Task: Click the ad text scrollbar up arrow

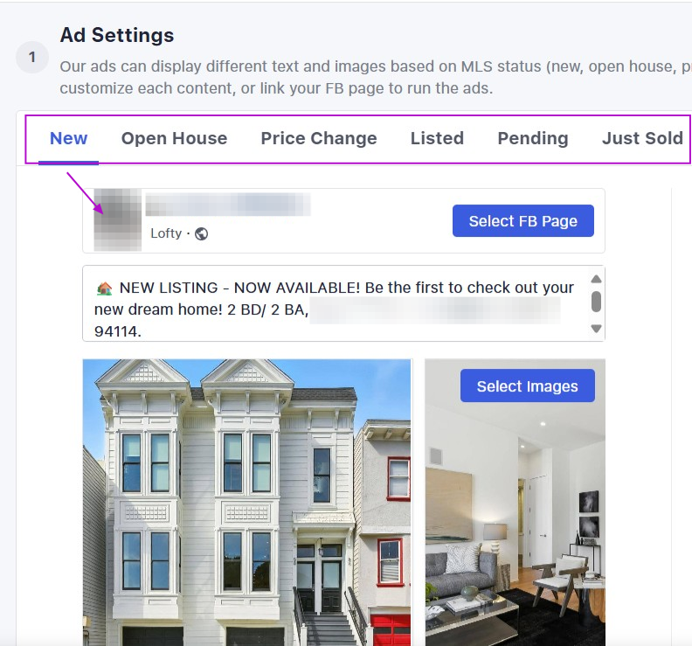Action: 596,279
